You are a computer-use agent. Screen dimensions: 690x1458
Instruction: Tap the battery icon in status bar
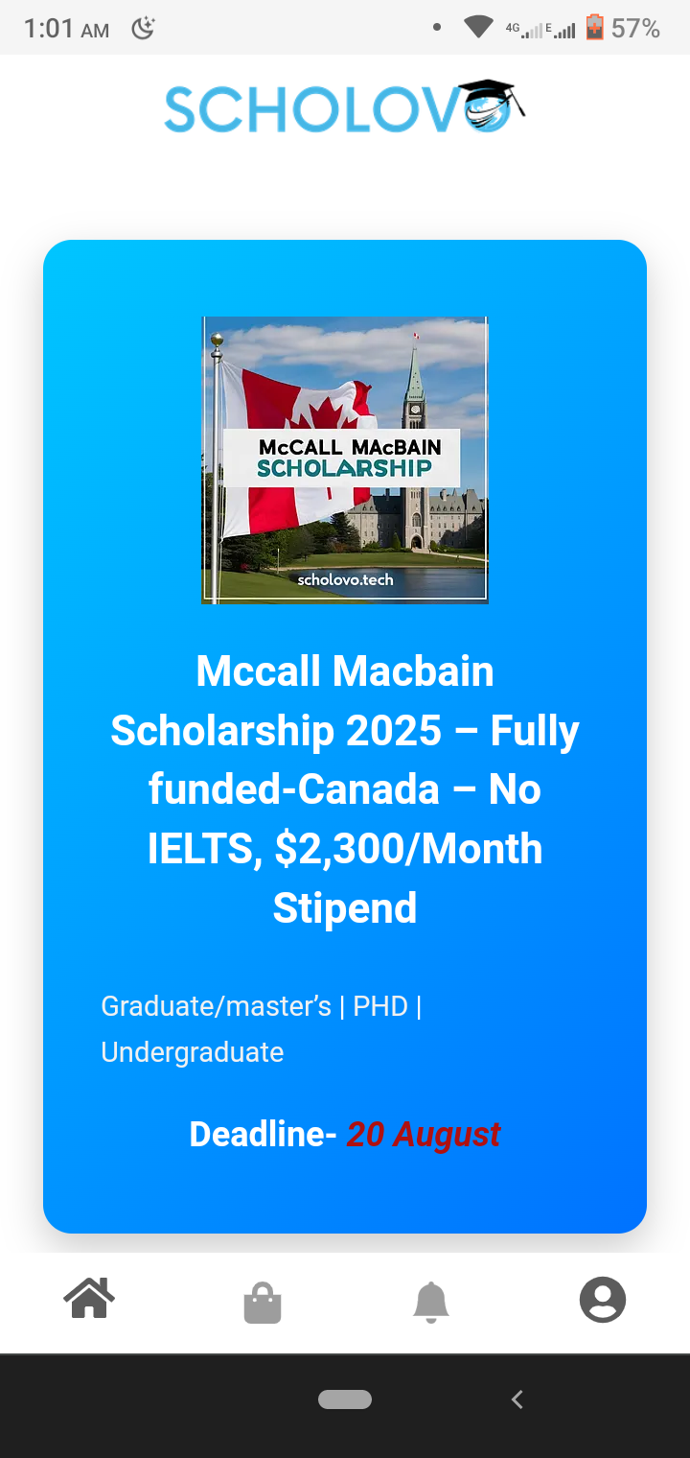(x=595, y=28)
